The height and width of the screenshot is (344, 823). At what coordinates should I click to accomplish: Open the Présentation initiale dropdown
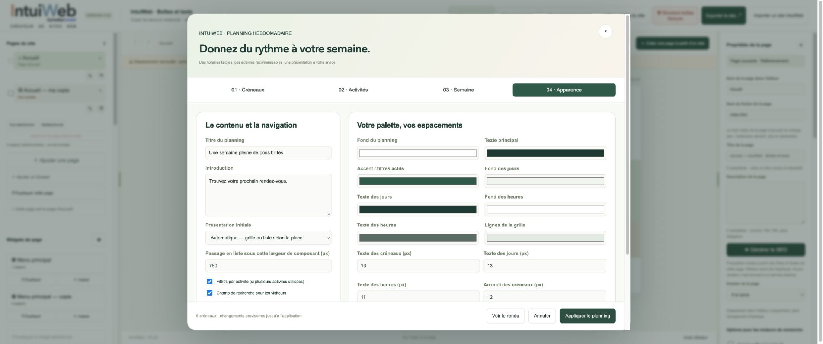coord(268,238)
